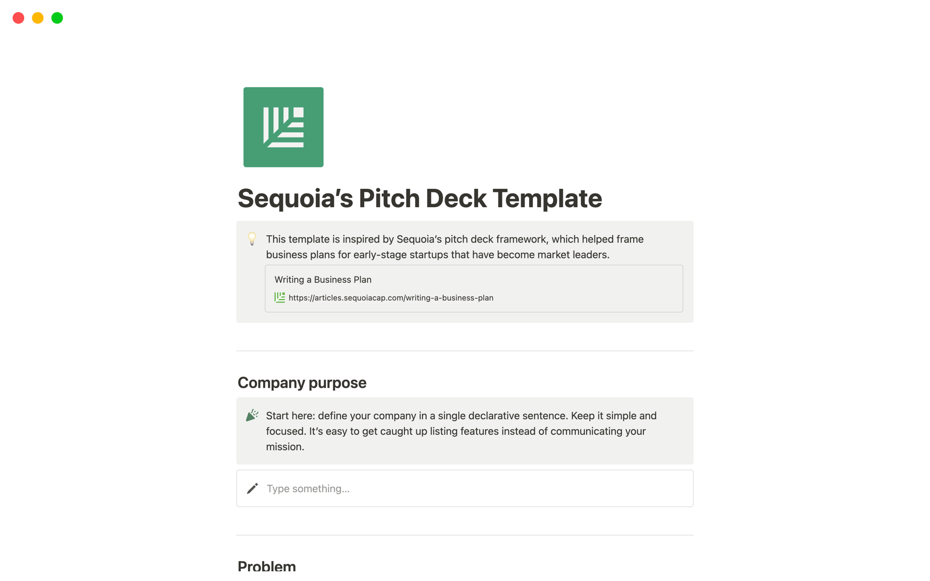The width and height of the screenshot is (930, 581).
Task: Click the light bulb callout icon
Action: click(252, 239)
